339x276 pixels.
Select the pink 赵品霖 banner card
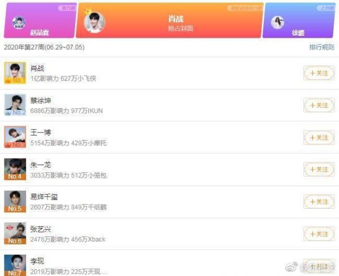click(x=40, y=20)
